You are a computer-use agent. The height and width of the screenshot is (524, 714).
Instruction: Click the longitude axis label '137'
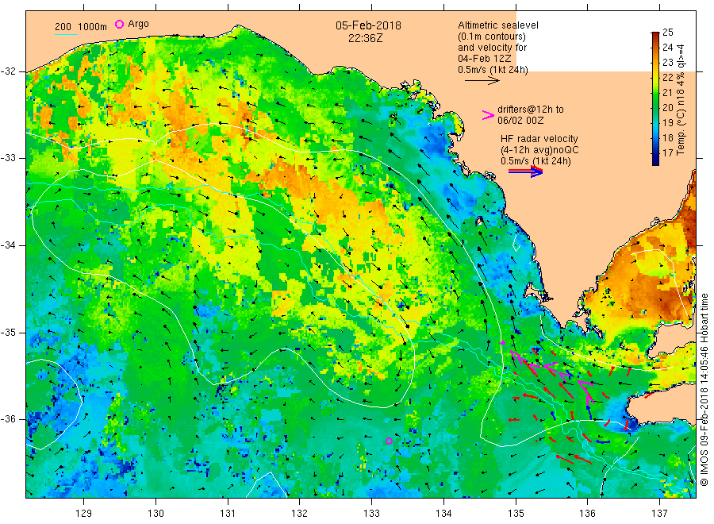pyautogui.click(x=659, y=514)
